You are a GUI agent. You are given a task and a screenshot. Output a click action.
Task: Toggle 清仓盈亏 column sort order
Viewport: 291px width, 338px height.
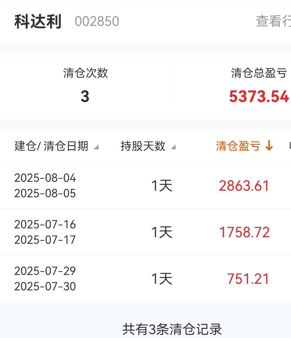[x=238, y=146]
